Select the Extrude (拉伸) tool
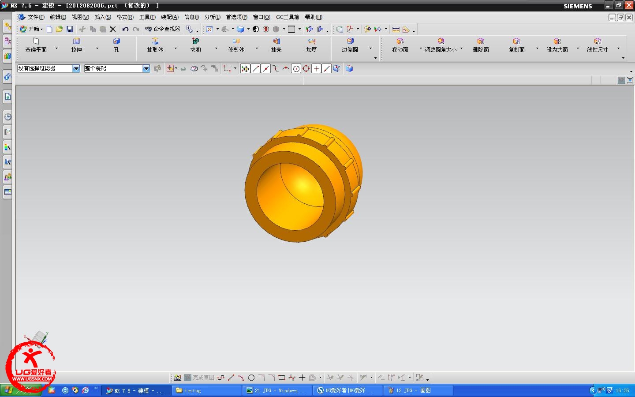635x397 pixels. 77,45
